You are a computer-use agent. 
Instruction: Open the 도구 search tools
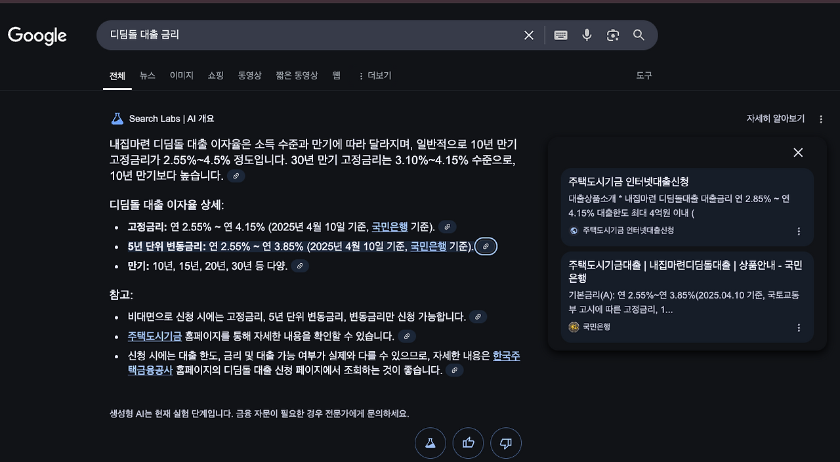point(644,75)
